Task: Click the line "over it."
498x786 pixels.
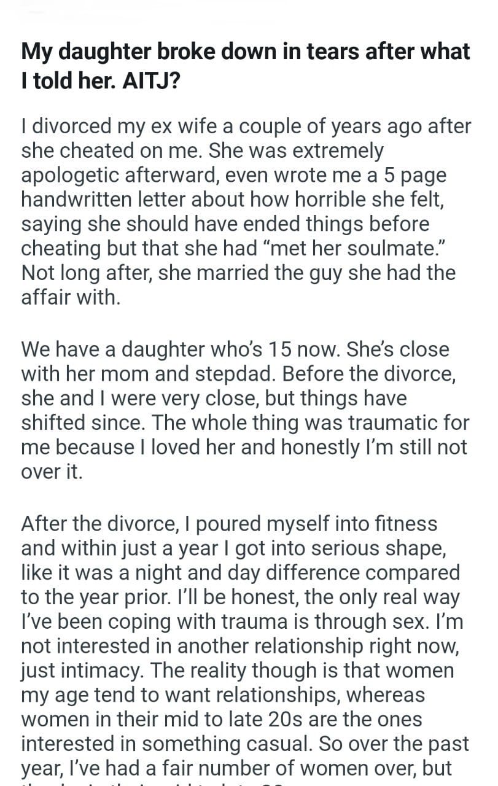Action: click(x=52, y=472)
